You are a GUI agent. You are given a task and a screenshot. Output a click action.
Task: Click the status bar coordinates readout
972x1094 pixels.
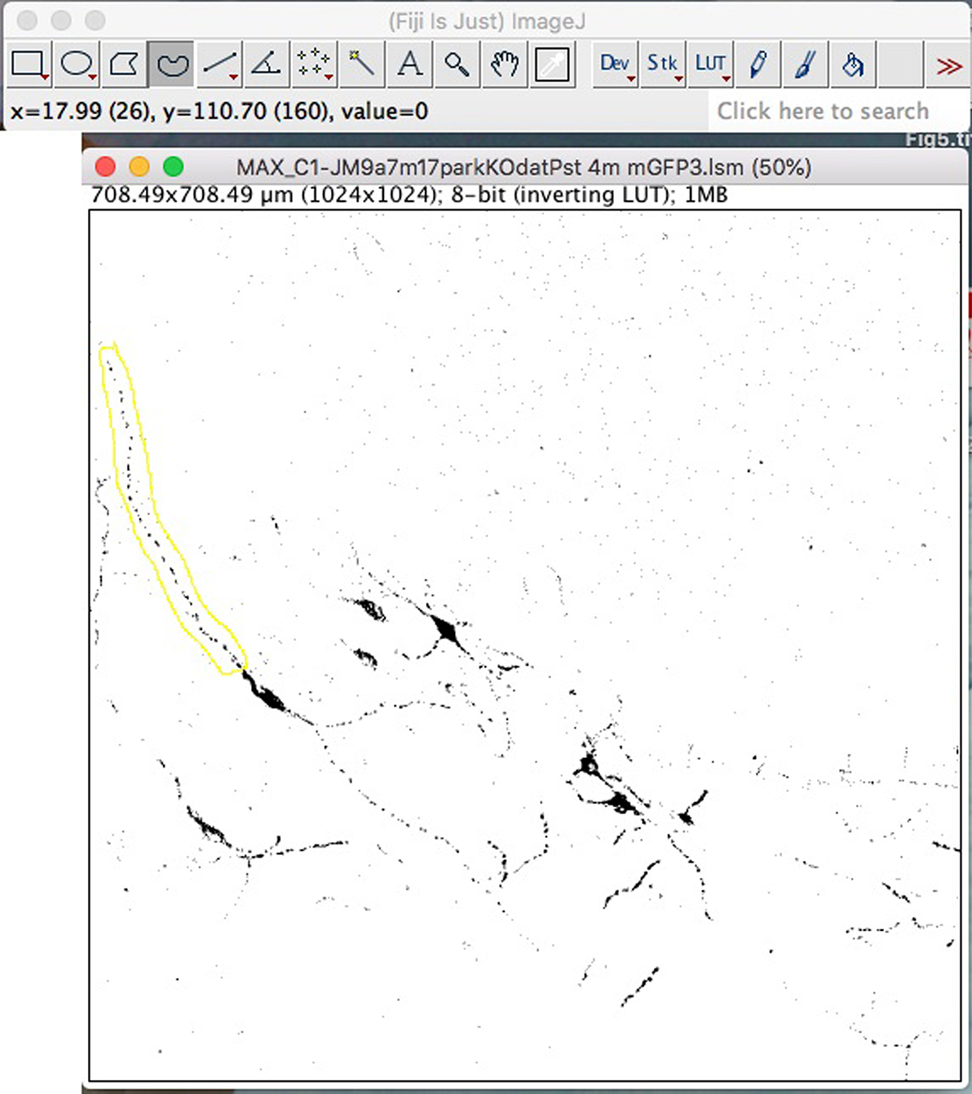coord(219,111)
